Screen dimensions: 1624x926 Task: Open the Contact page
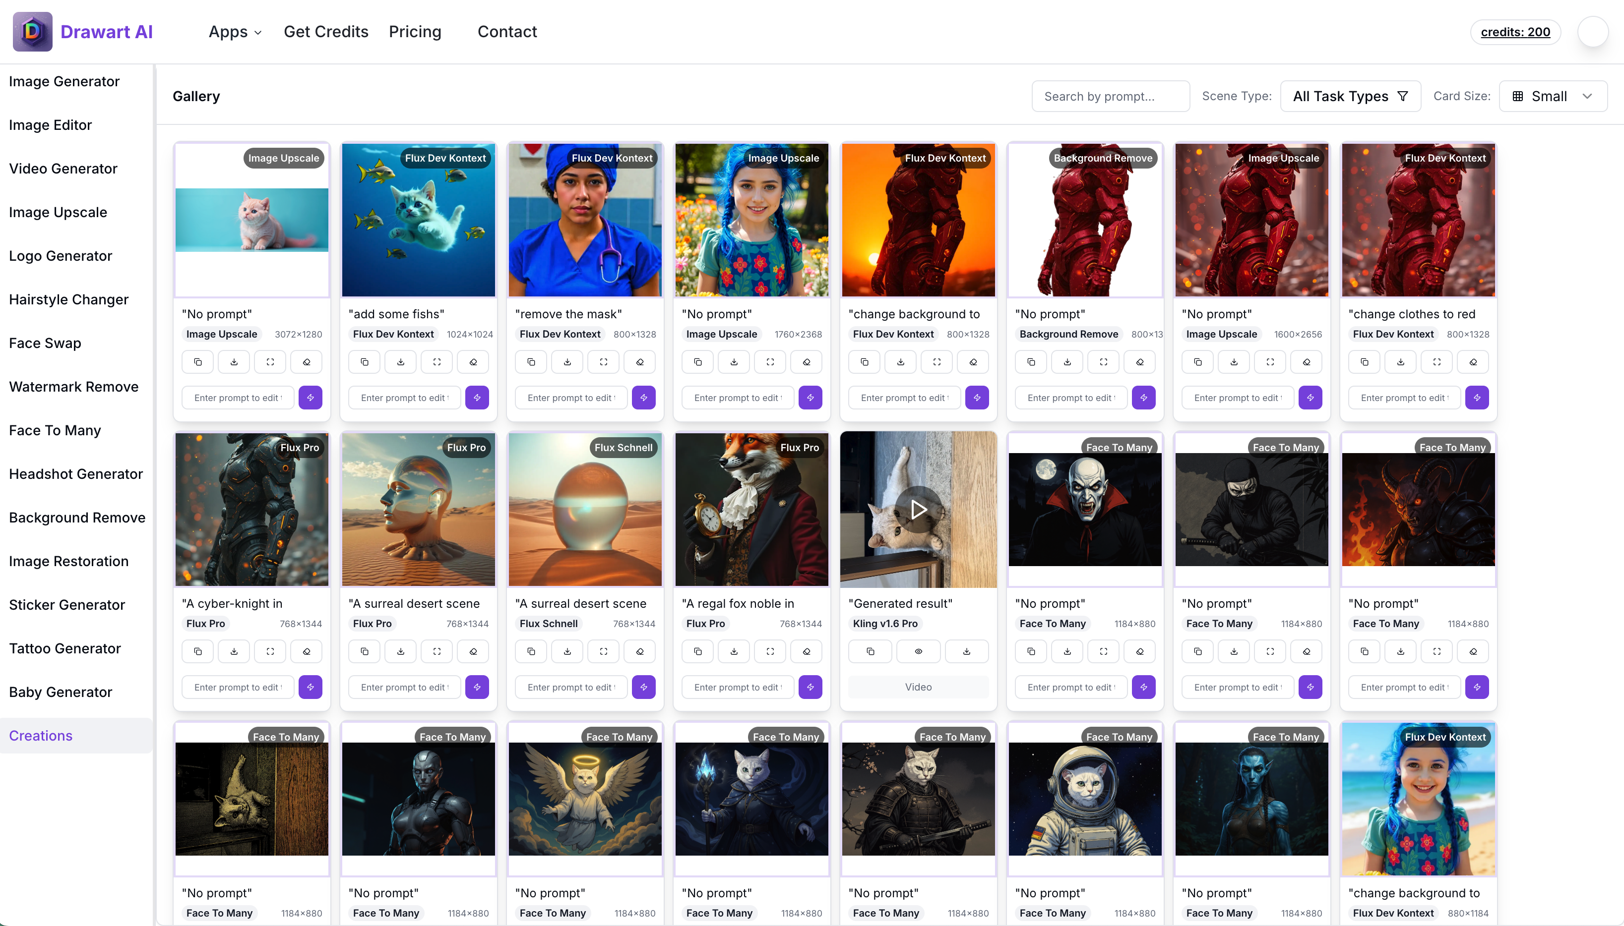[x=507, y=32]
